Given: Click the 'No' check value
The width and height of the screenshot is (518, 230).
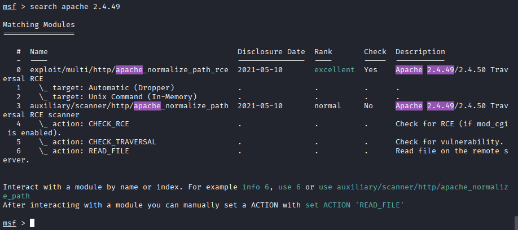Looking at the screenshot, I should (368, 106).
